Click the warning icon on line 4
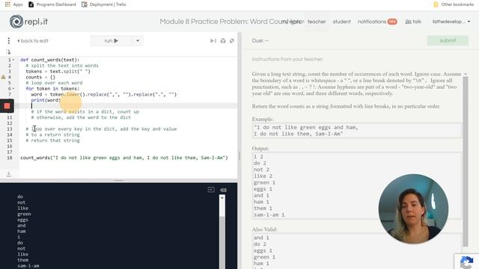Image resolution: width=479 pixels, height=269 pixels. tap(3, 77)
